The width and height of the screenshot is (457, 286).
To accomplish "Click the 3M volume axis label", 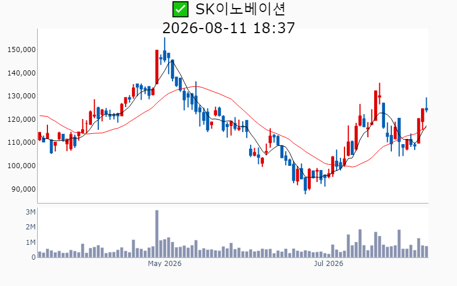I will point(30,212).
